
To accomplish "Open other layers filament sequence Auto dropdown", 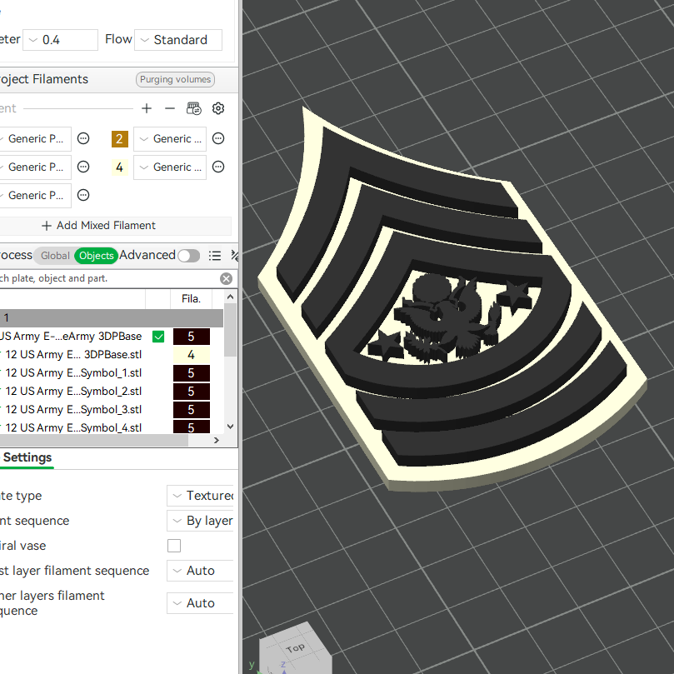I will point(200,603).
